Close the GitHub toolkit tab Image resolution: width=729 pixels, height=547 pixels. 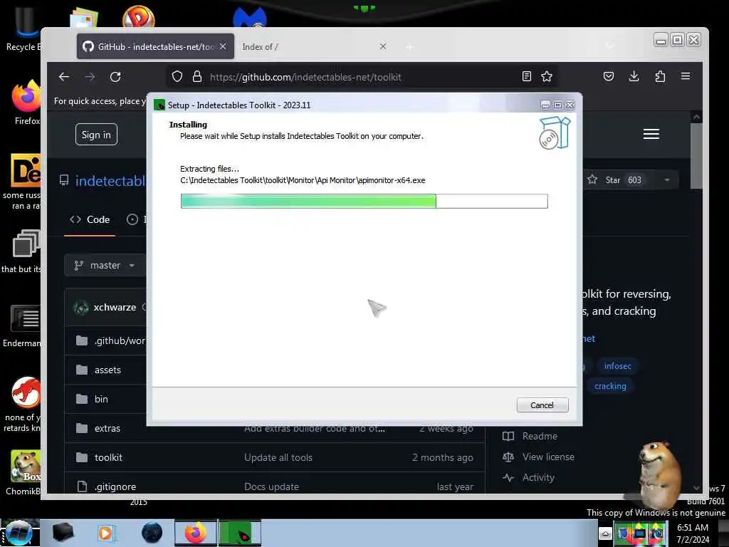pos(223,46)
